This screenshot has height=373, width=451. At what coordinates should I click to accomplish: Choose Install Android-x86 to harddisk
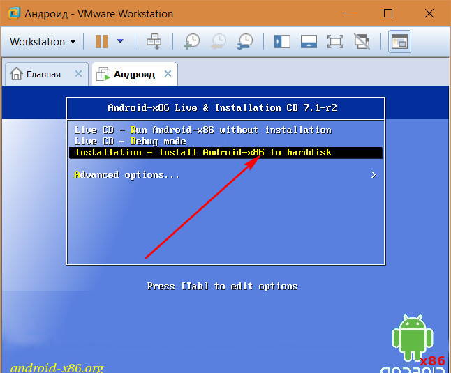[x=225, y=153]
